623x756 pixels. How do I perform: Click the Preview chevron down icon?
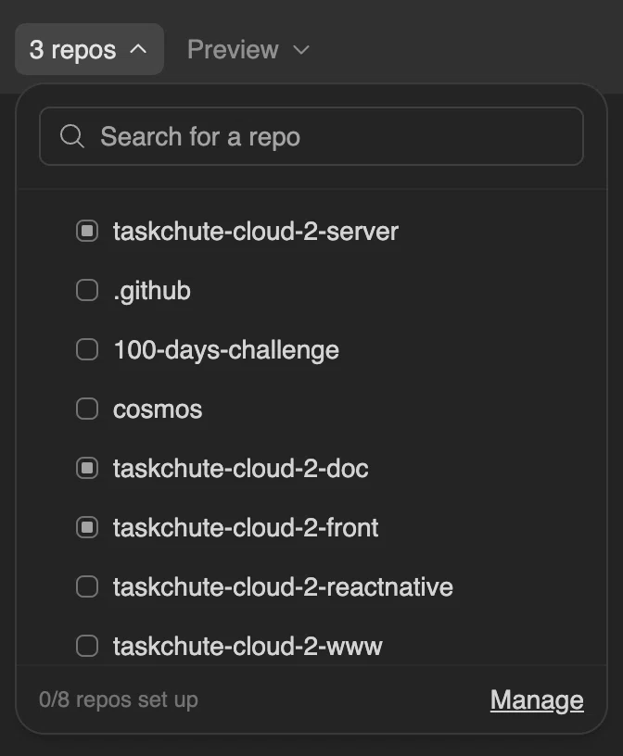[x=301, y=50]
